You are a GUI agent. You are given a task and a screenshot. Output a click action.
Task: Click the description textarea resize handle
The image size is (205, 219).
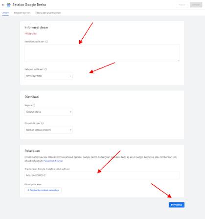[179, 61]
